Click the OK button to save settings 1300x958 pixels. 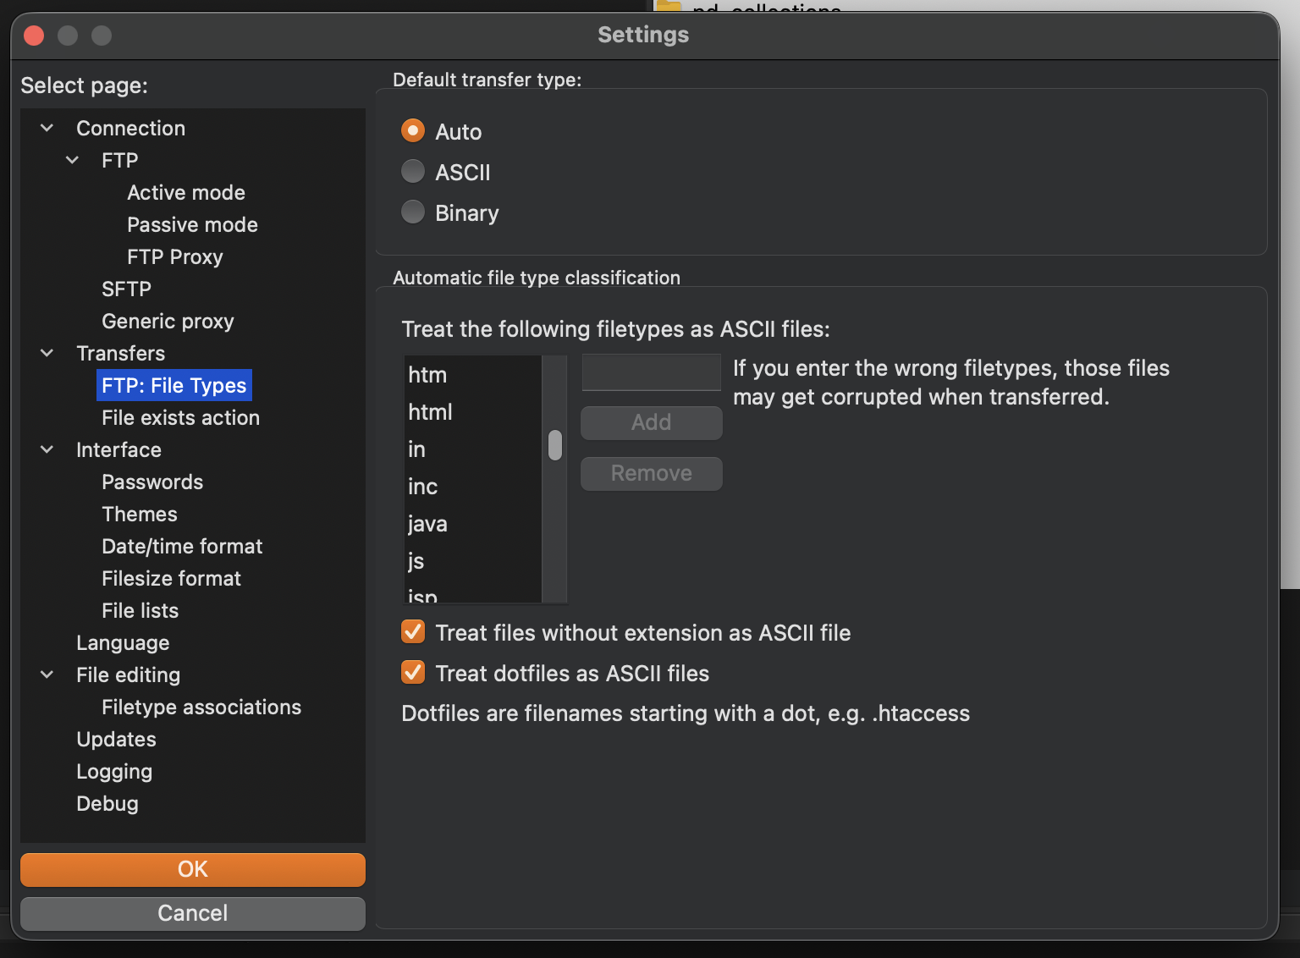[x=193, y=869]
